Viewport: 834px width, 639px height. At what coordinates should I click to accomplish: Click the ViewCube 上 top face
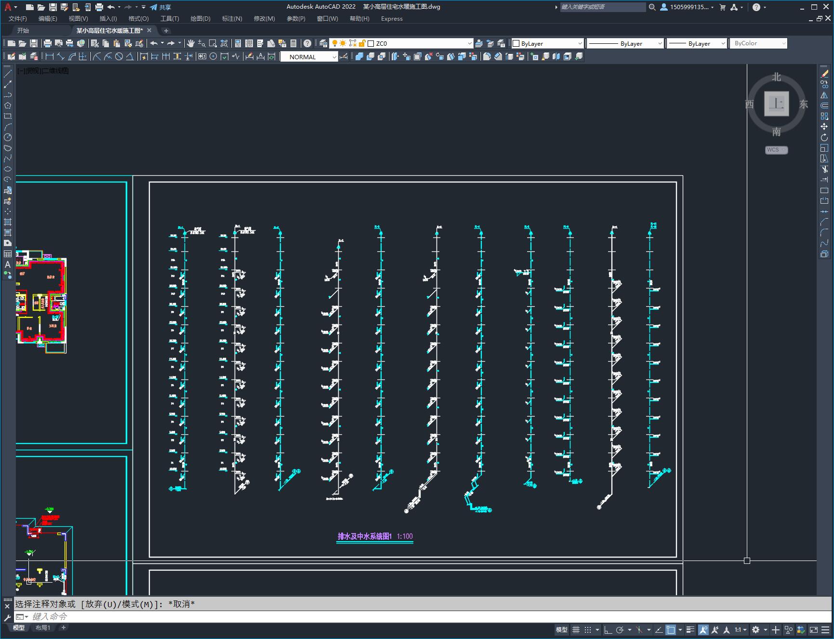pos(777,104)
